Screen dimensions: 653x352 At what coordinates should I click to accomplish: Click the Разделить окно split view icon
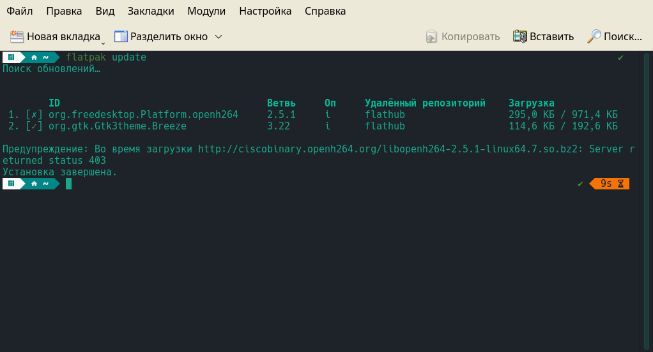pyautogui.click(x=121, y=36)
